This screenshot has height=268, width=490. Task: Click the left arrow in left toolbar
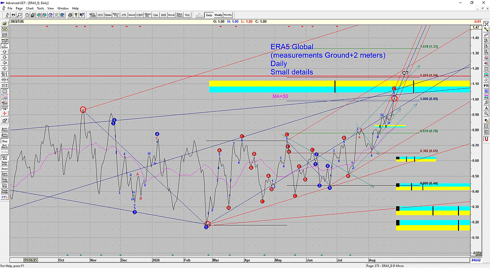[x=4, y=63]
